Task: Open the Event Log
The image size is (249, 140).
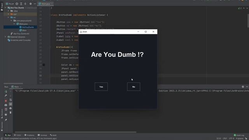Action: (239, 135)
